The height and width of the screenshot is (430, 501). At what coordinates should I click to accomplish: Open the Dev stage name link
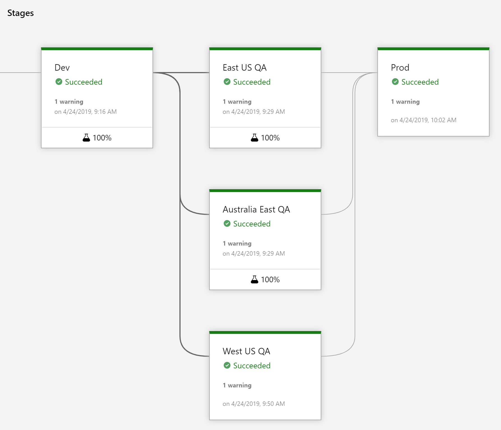[62, 68]
